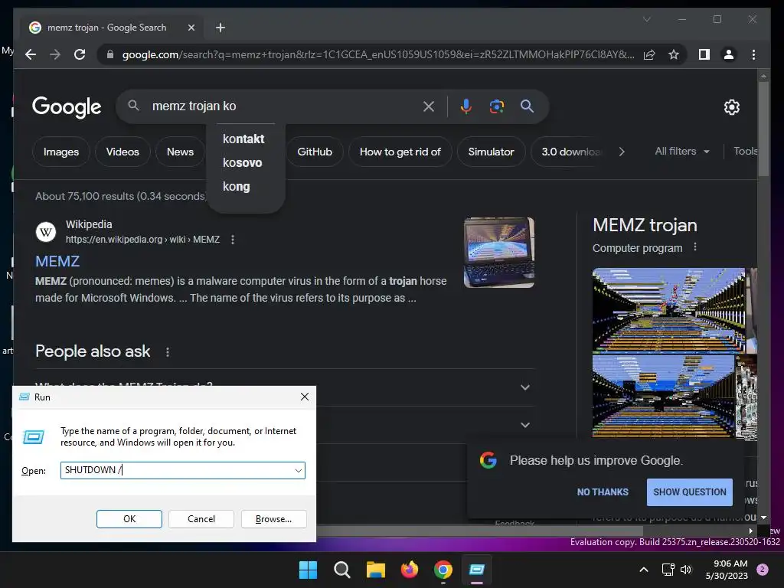Pick the kosovo search suggestion
This screenshot has width=784, height=588.
243,163
